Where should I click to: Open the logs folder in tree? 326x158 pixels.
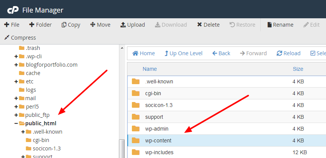pyautogui.click(x=31, y=90)
